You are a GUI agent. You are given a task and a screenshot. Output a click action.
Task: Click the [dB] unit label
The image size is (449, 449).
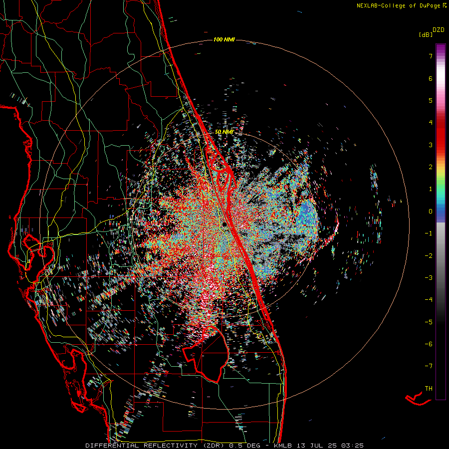426,34
